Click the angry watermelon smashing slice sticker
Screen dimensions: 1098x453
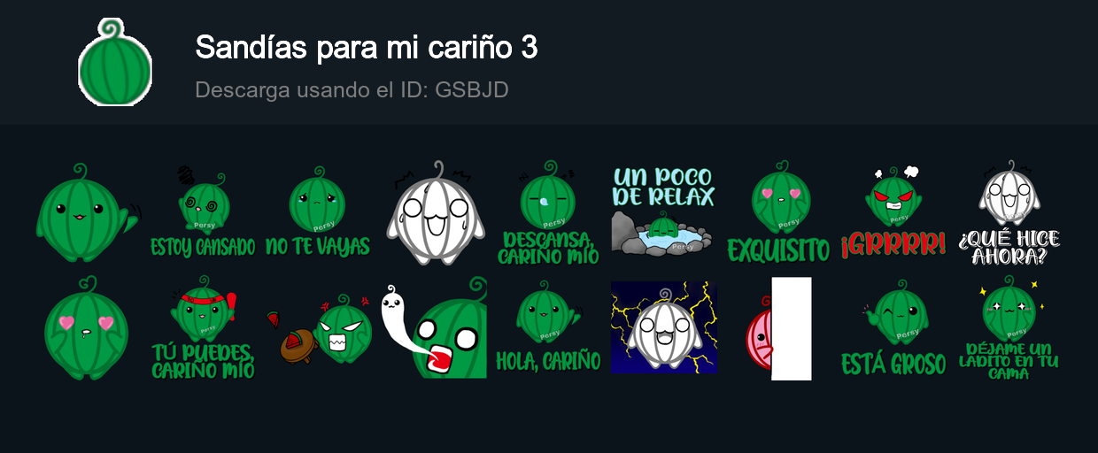[x=318, y=328]
